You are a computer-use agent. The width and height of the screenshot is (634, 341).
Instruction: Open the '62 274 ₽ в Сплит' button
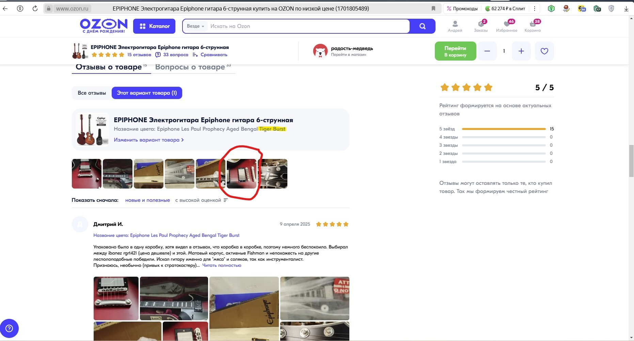point(505,9)
